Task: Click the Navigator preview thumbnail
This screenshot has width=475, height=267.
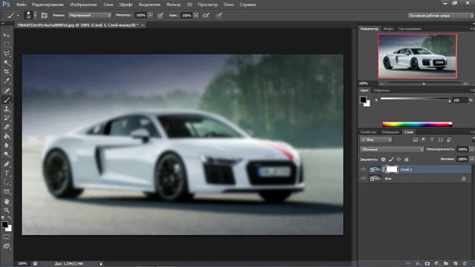Action: (417, 56)
